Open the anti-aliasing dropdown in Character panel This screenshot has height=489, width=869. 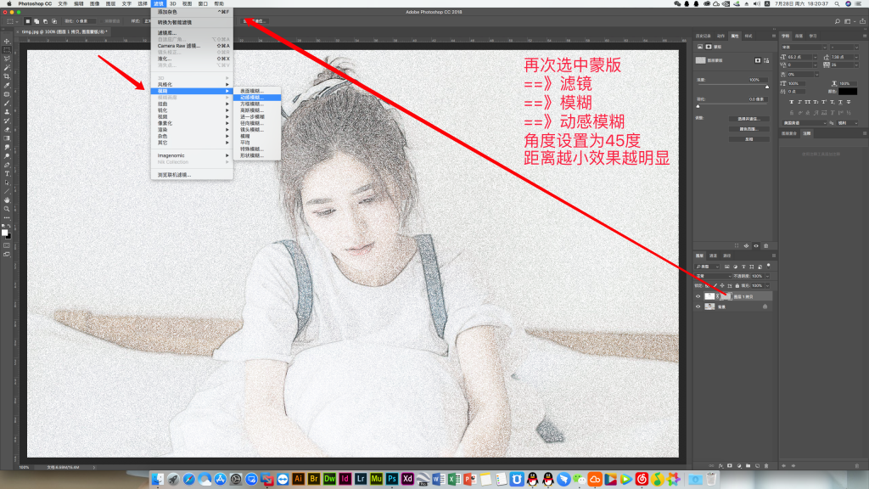point(849,123)
